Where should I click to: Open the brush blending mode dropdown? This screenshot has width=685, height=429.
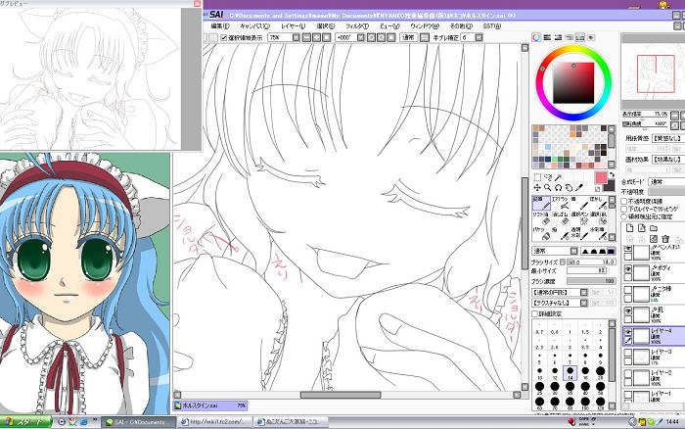click(574, 251)
